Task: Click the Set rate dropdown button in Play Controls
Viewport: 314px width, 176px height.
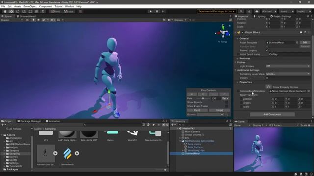Action: pos(225,98)
